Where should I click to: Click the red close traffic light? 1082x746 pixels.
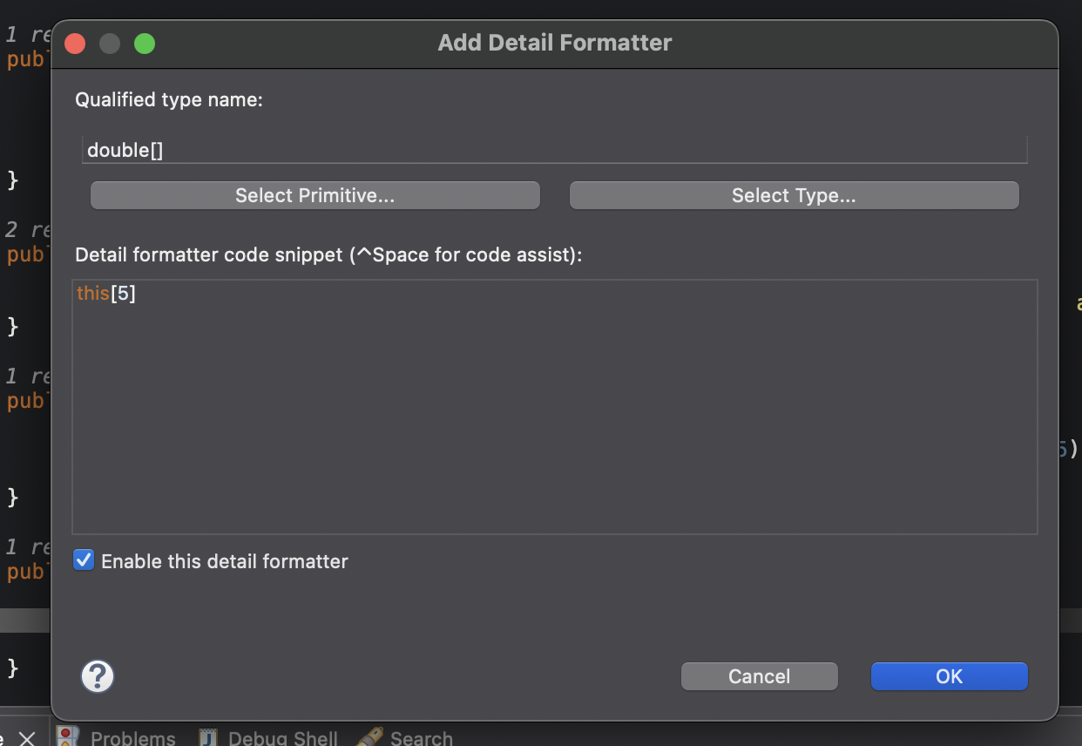click(74, 42)
